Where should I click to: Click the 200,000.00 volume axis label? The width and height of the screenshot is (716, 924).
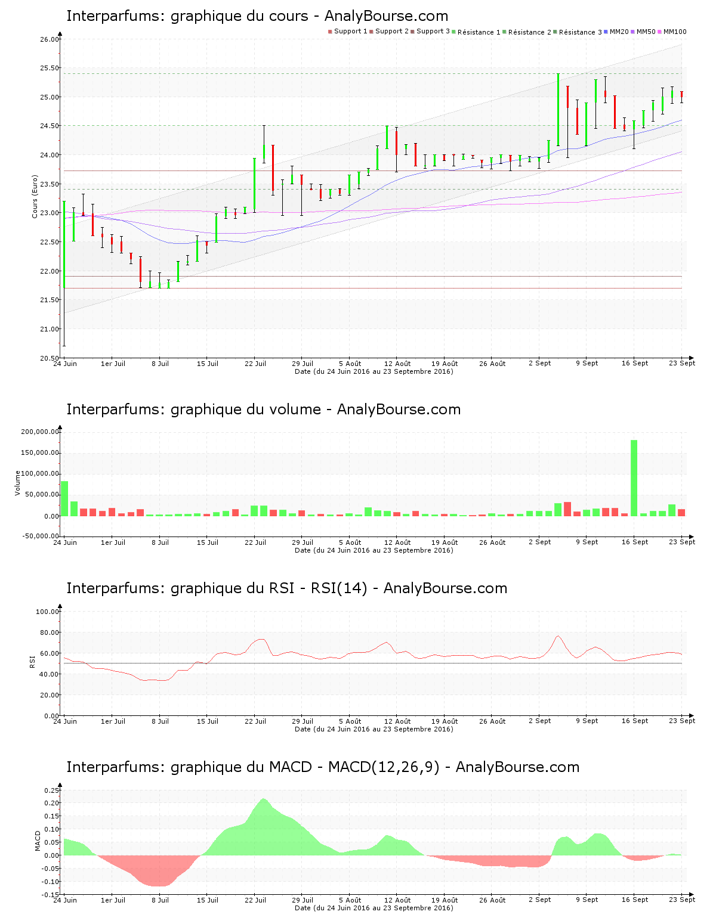[x=40, y=432]
